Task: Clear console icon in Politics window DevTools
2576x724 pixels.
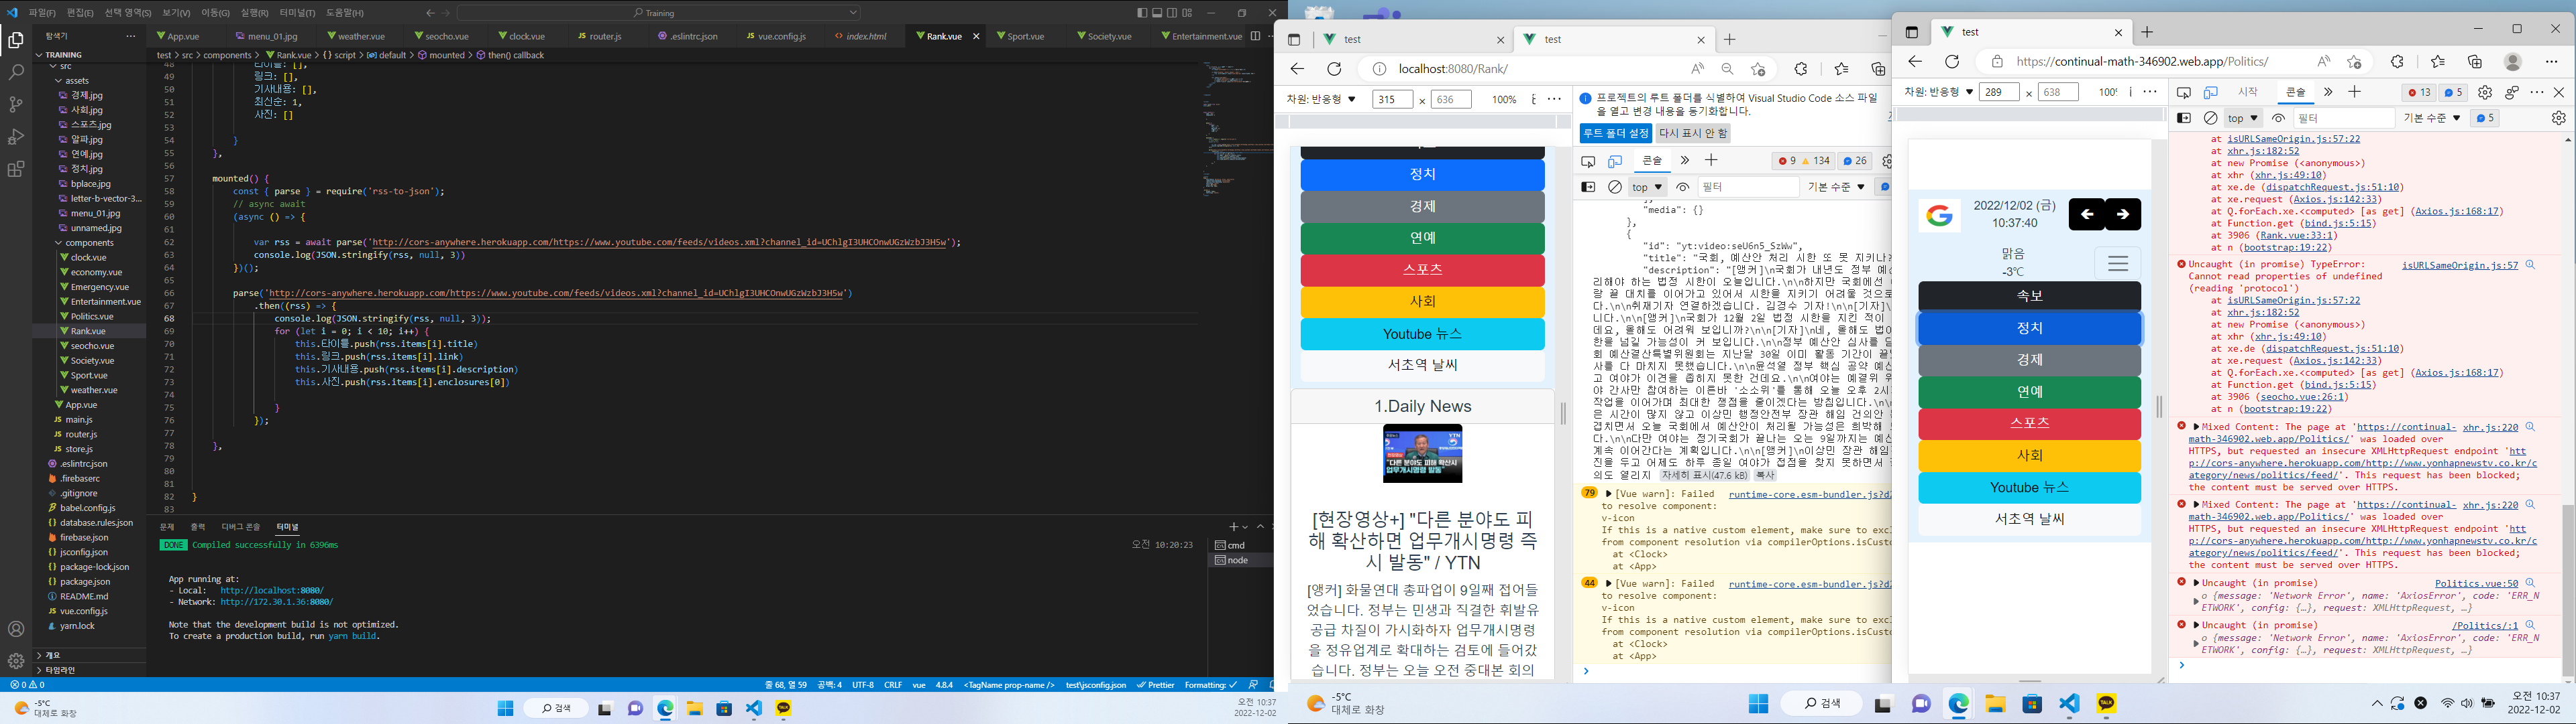Action: (x=2211, y=118)
